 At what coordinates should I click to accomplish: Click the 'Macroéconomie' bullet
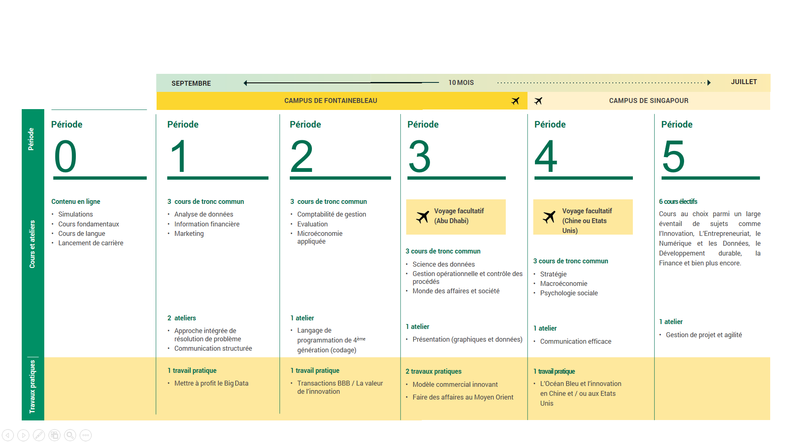click(564, 283)
